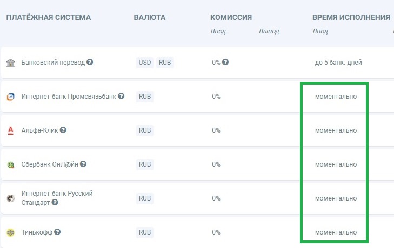
Task: Click the green Sberbank Online logo icon
Action: click(x=11, y=164)
